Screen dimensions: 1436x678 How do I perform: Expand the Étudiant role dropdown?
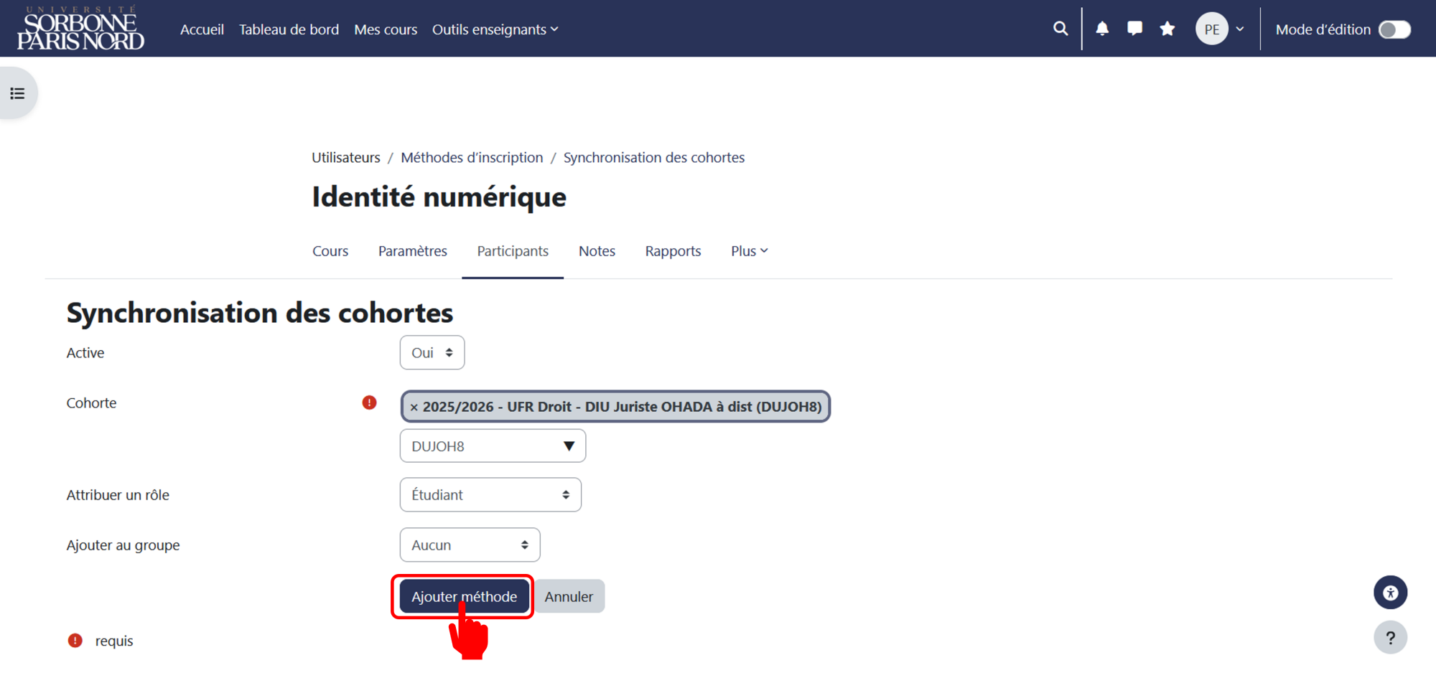pyautogui.click(x=490, y=495)
